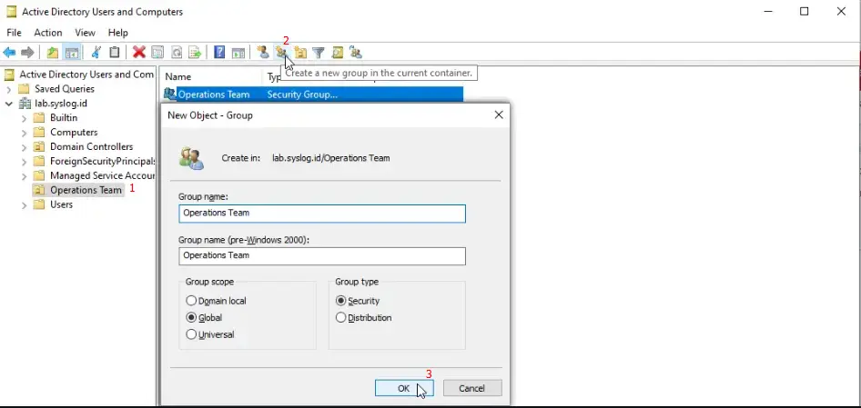Select Managed Service Accounts tree item
This screenshot has height=408, width=861.
click(x=102, y=175)
